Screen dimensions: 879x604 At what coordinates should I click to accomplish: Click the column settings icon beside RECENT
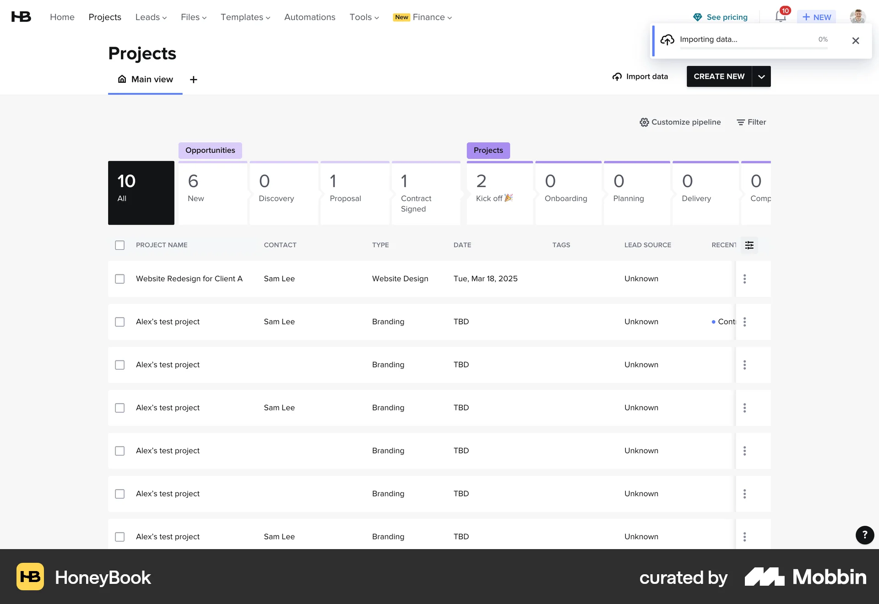click(749, 245)
